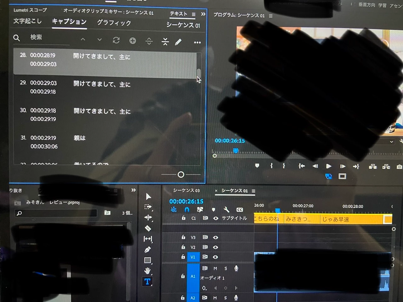Toggle the Comparison View icon under Play
403x302 pixels.
coord(328,176)
